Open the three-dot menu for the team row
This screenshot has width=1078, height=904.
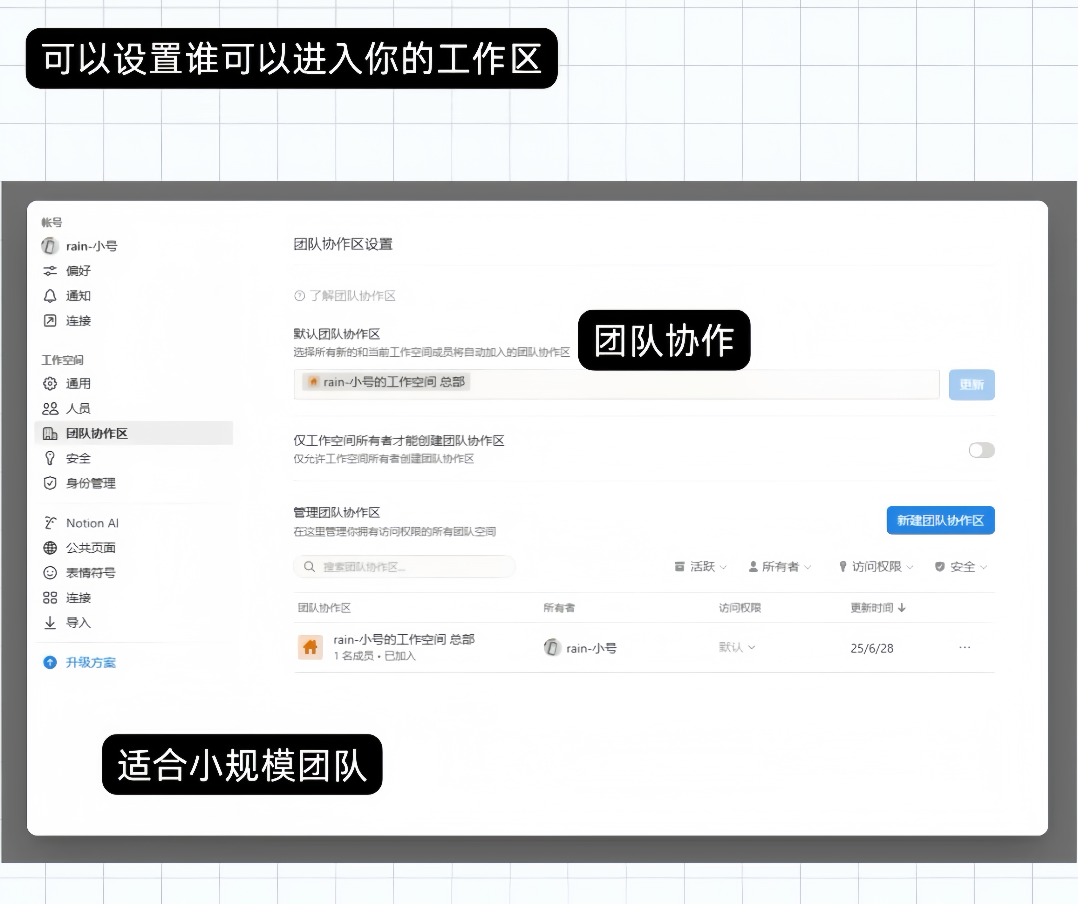[964, 647]
